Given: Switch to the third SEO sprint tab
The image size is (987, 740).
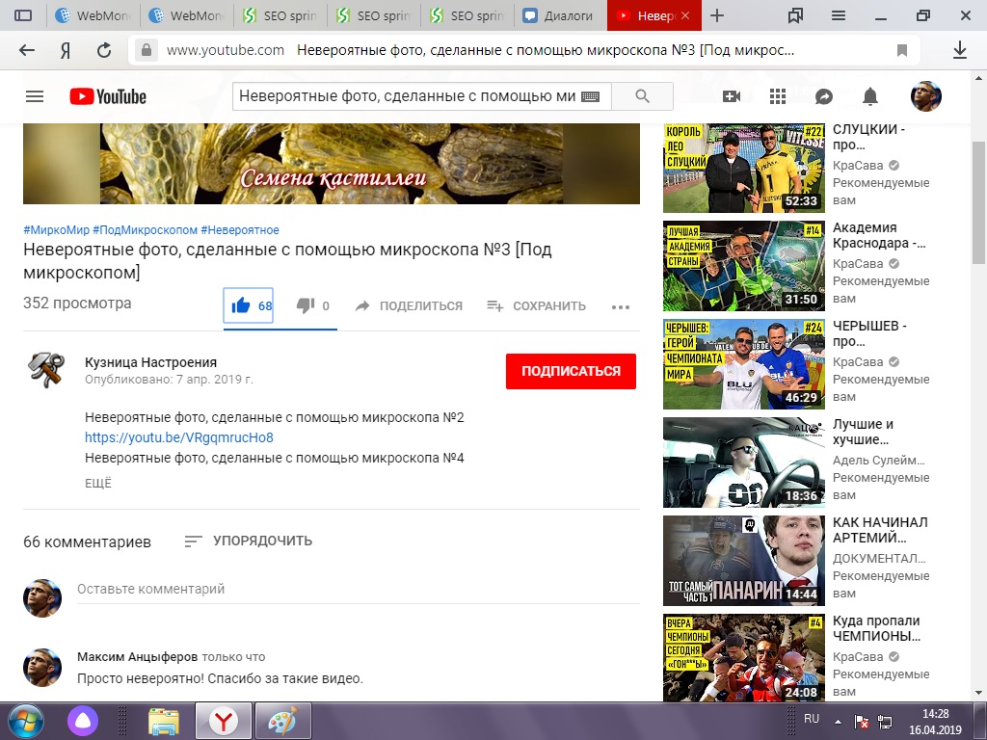Looking at the screenshot, I should click(467, 15).
